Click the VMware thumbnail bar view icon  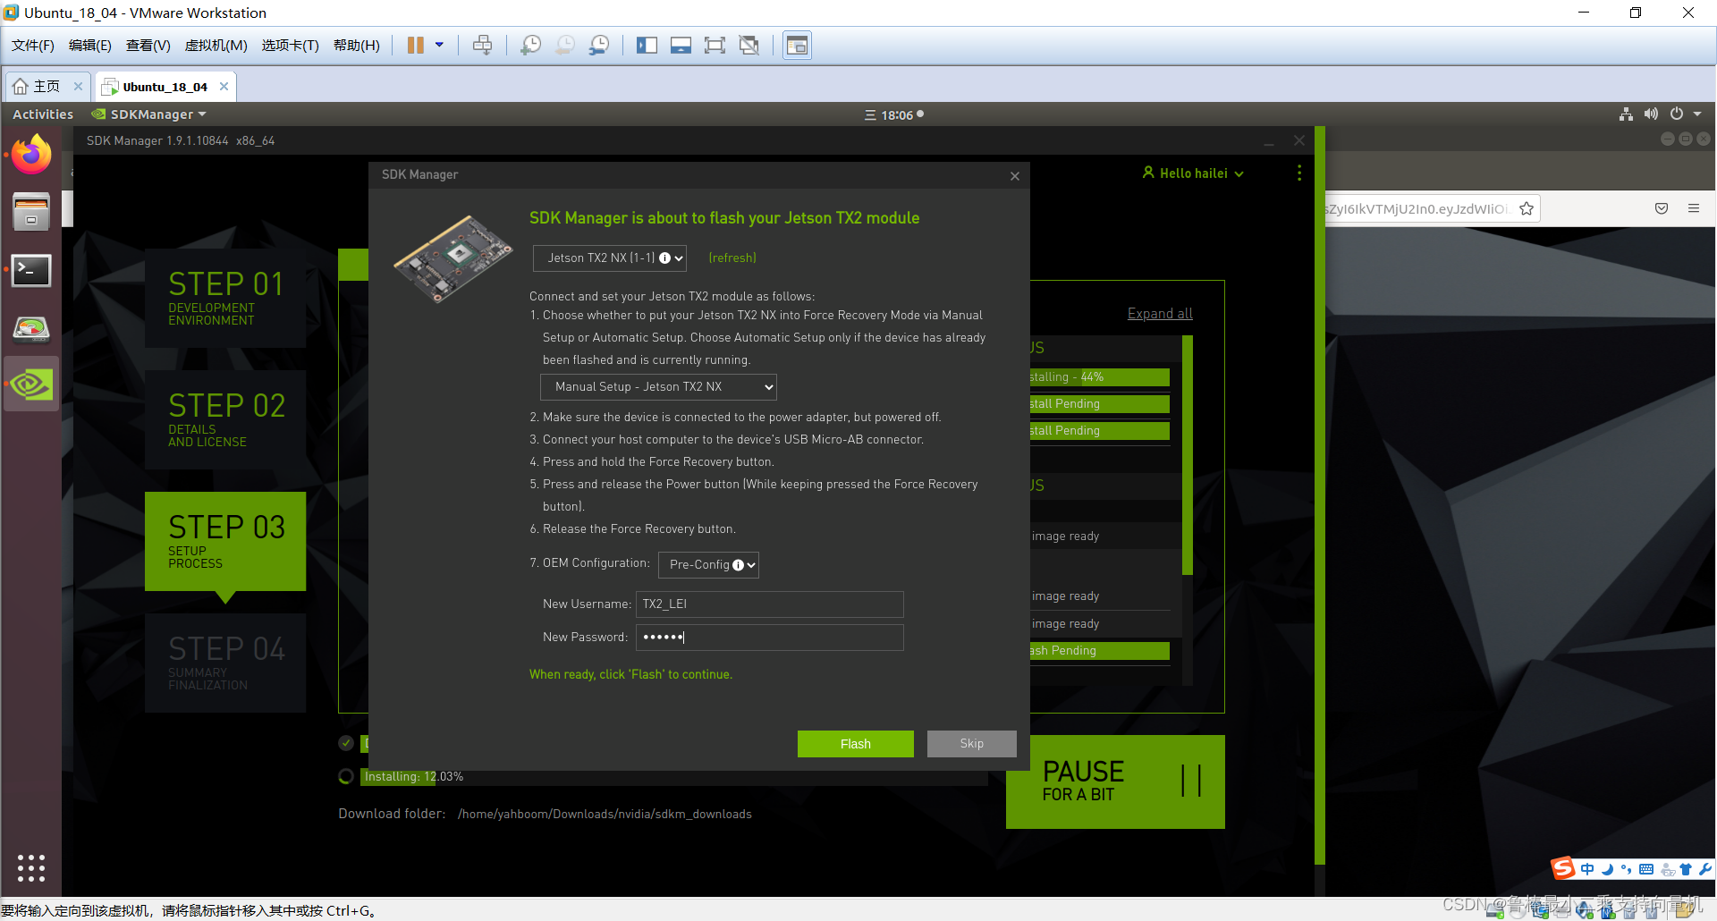[797, 46]
